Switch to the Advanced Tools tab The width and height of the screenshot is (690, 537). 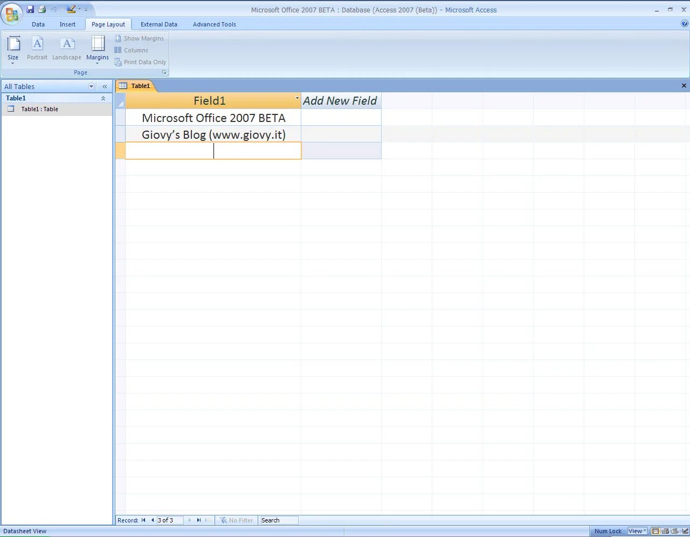click(x=215, y=24)
